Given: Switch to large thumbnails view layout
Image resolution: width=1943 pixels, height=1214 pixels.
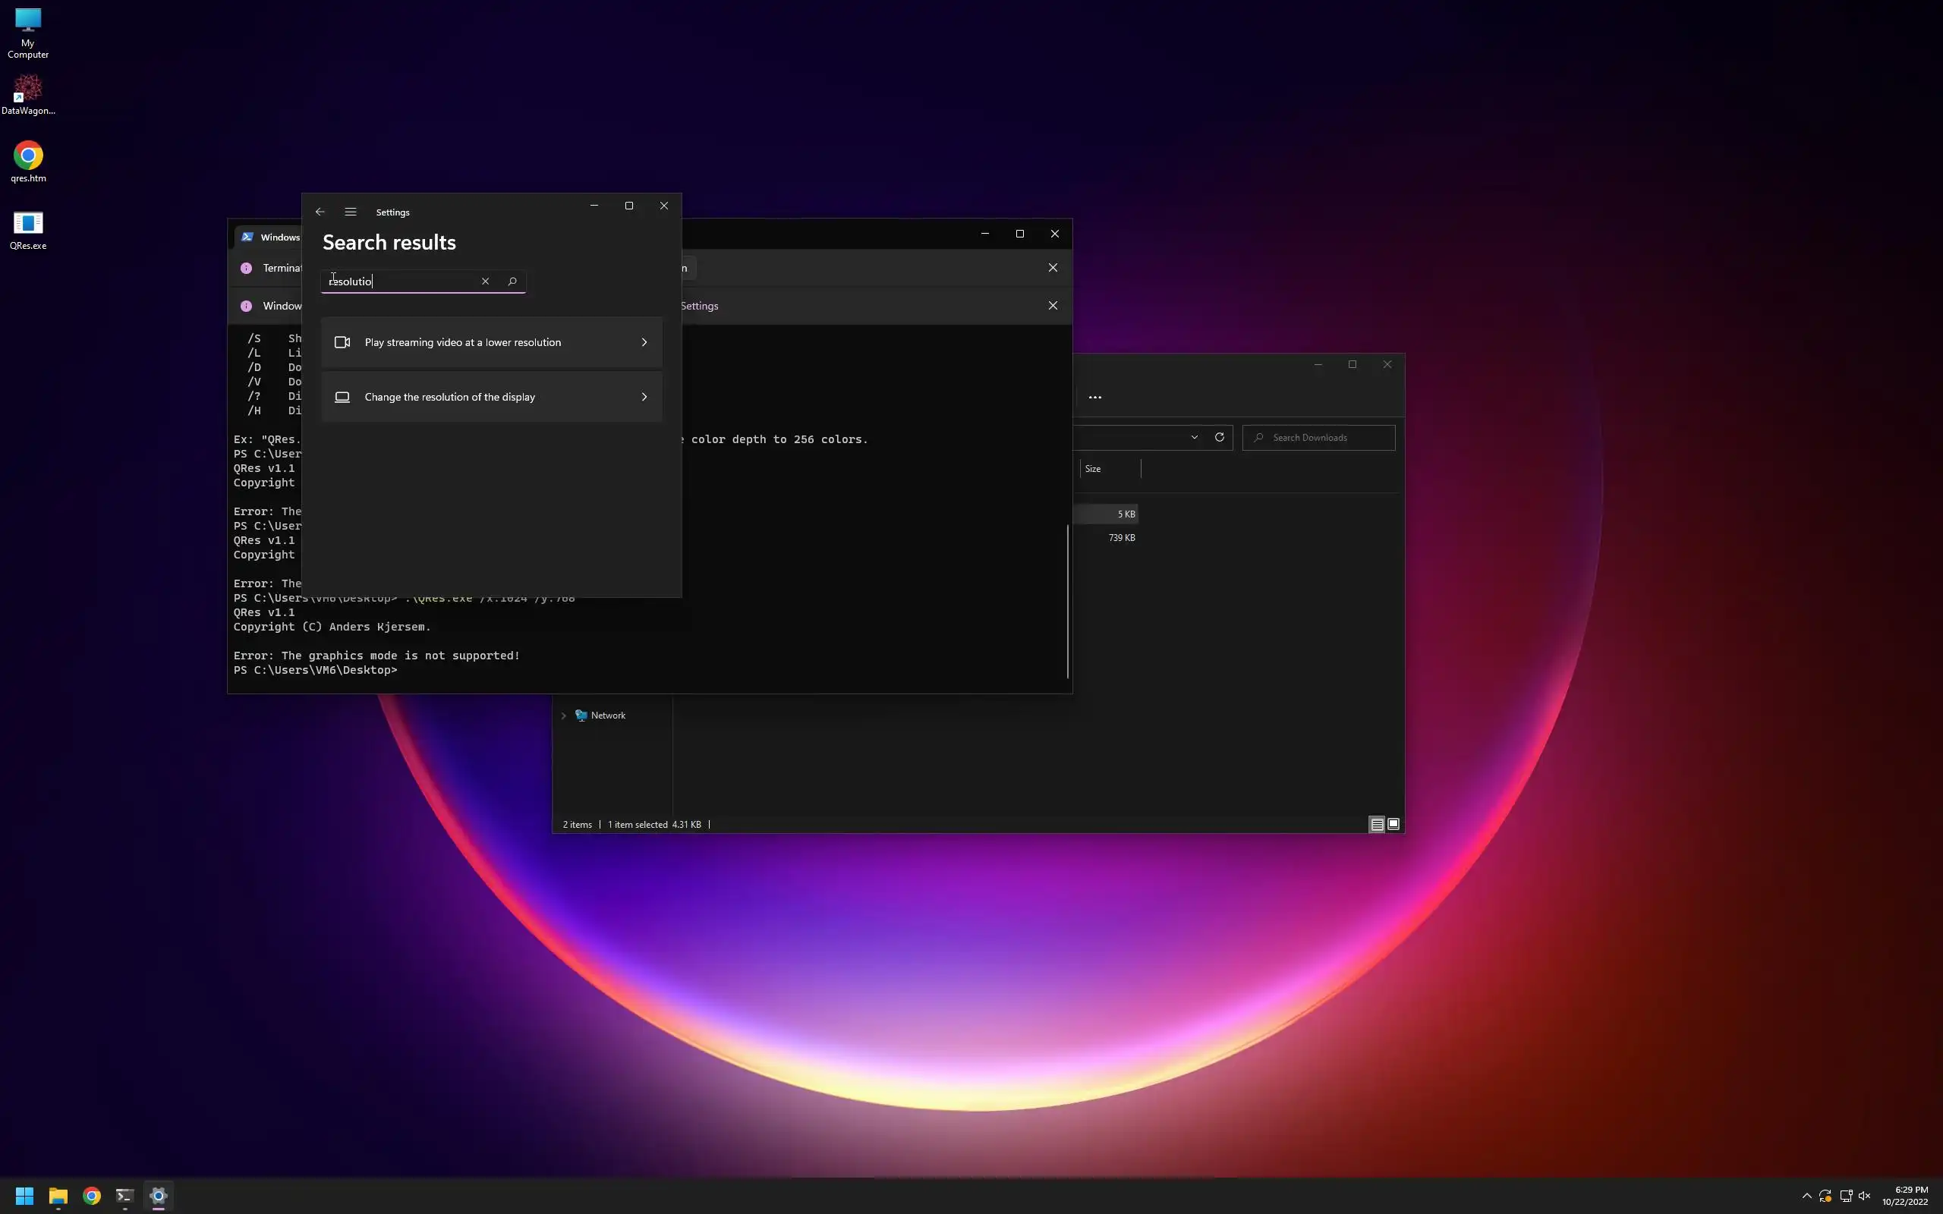Looking at the screenshot, I should [1393, 825].
